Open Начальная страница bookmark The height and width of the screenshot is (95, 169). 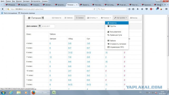tap(26, 13)
